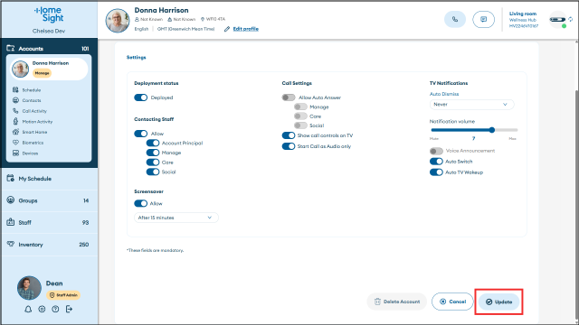
Task: Click the Notification volume slider handle
Action: [x=492, y=130]
